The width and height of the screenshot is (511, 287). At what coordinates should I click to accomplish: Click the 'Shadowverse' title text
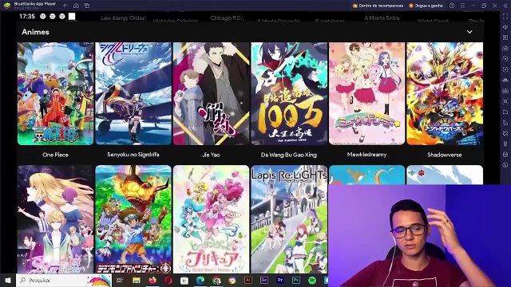(445, 155)
